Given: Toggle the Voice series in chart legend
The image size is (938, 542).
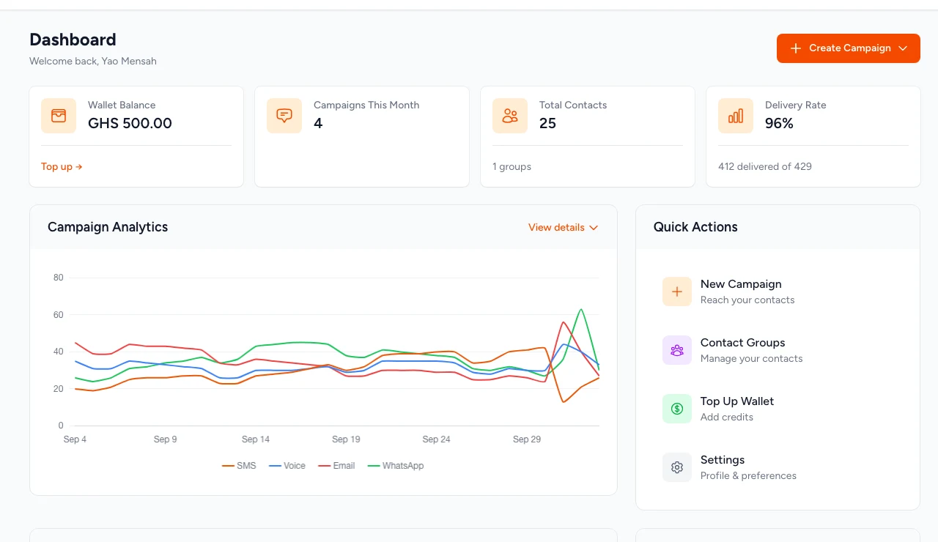Looking at the screenshot, I should [287, 466].
